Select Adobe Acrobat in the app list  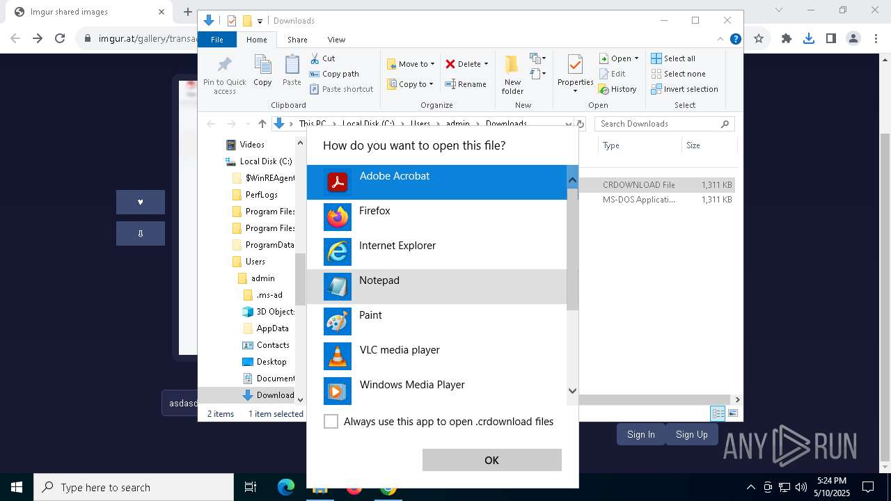pyautogui.click(x=437, y=182)
